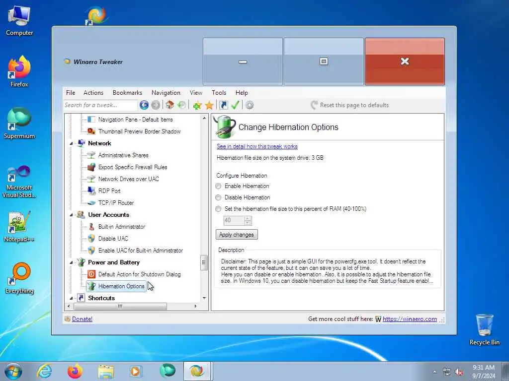This screenshot has height=381, width=509.
Task: Open Firefox from the desktop shortcut
Action: click(19, 71)
